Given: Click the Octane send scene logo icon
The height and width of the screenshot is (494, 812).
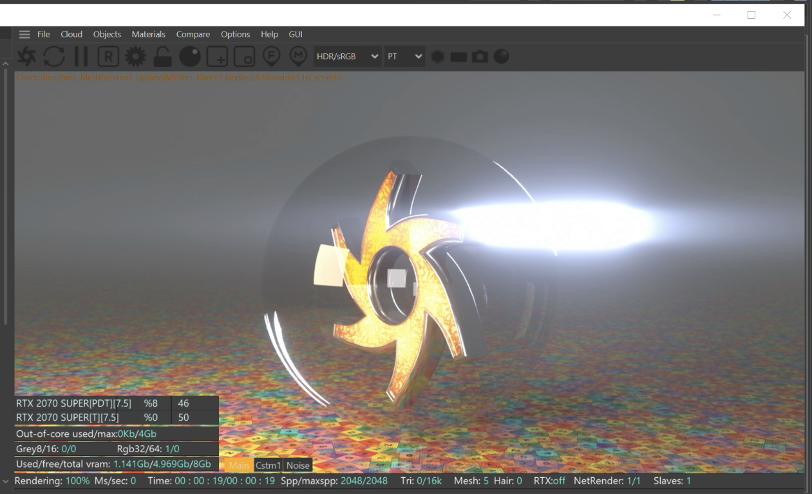Looking at the screenshot, I should (x=26, y=57).
